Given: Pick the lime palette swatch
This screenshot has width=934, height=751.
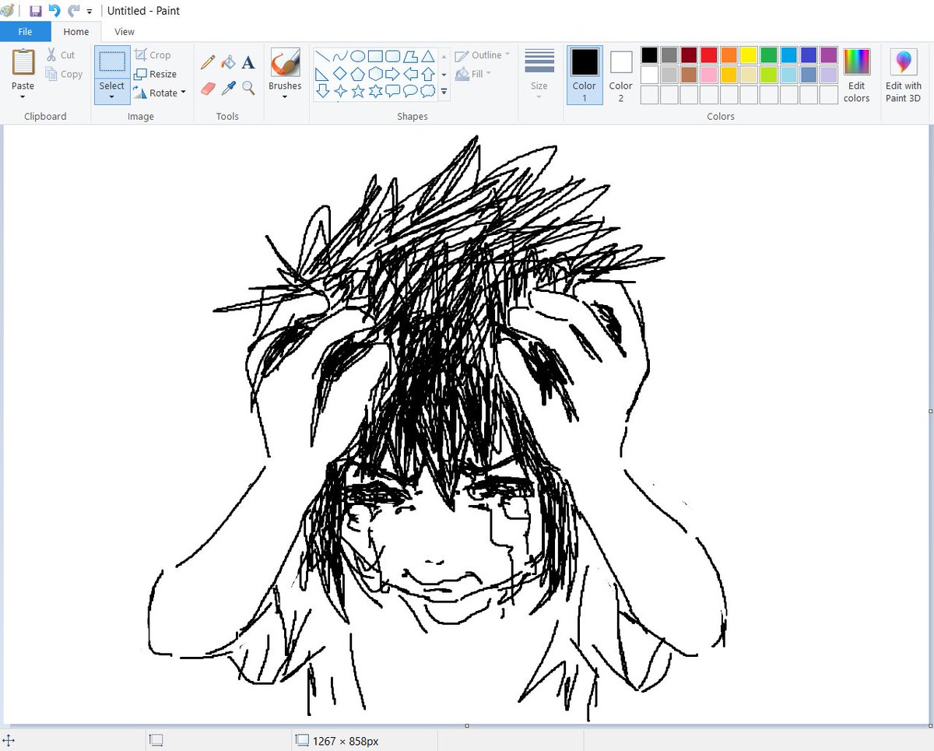Looking at the screenshot, I should click(x=768, y=75).
